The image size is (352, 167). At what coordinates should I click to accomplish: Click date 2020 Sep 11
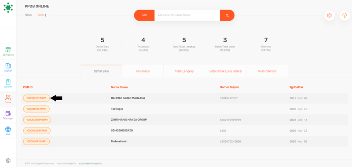pos(298,120)
